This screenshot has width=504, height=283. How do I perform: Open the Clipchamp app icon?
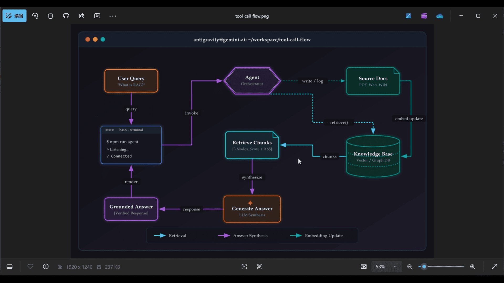[424, 16]
